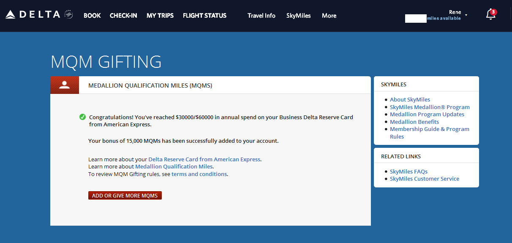Screen dimensions: 512x243
Task: Visit the SkyMiles Medallion Program link
Action: 430,107
